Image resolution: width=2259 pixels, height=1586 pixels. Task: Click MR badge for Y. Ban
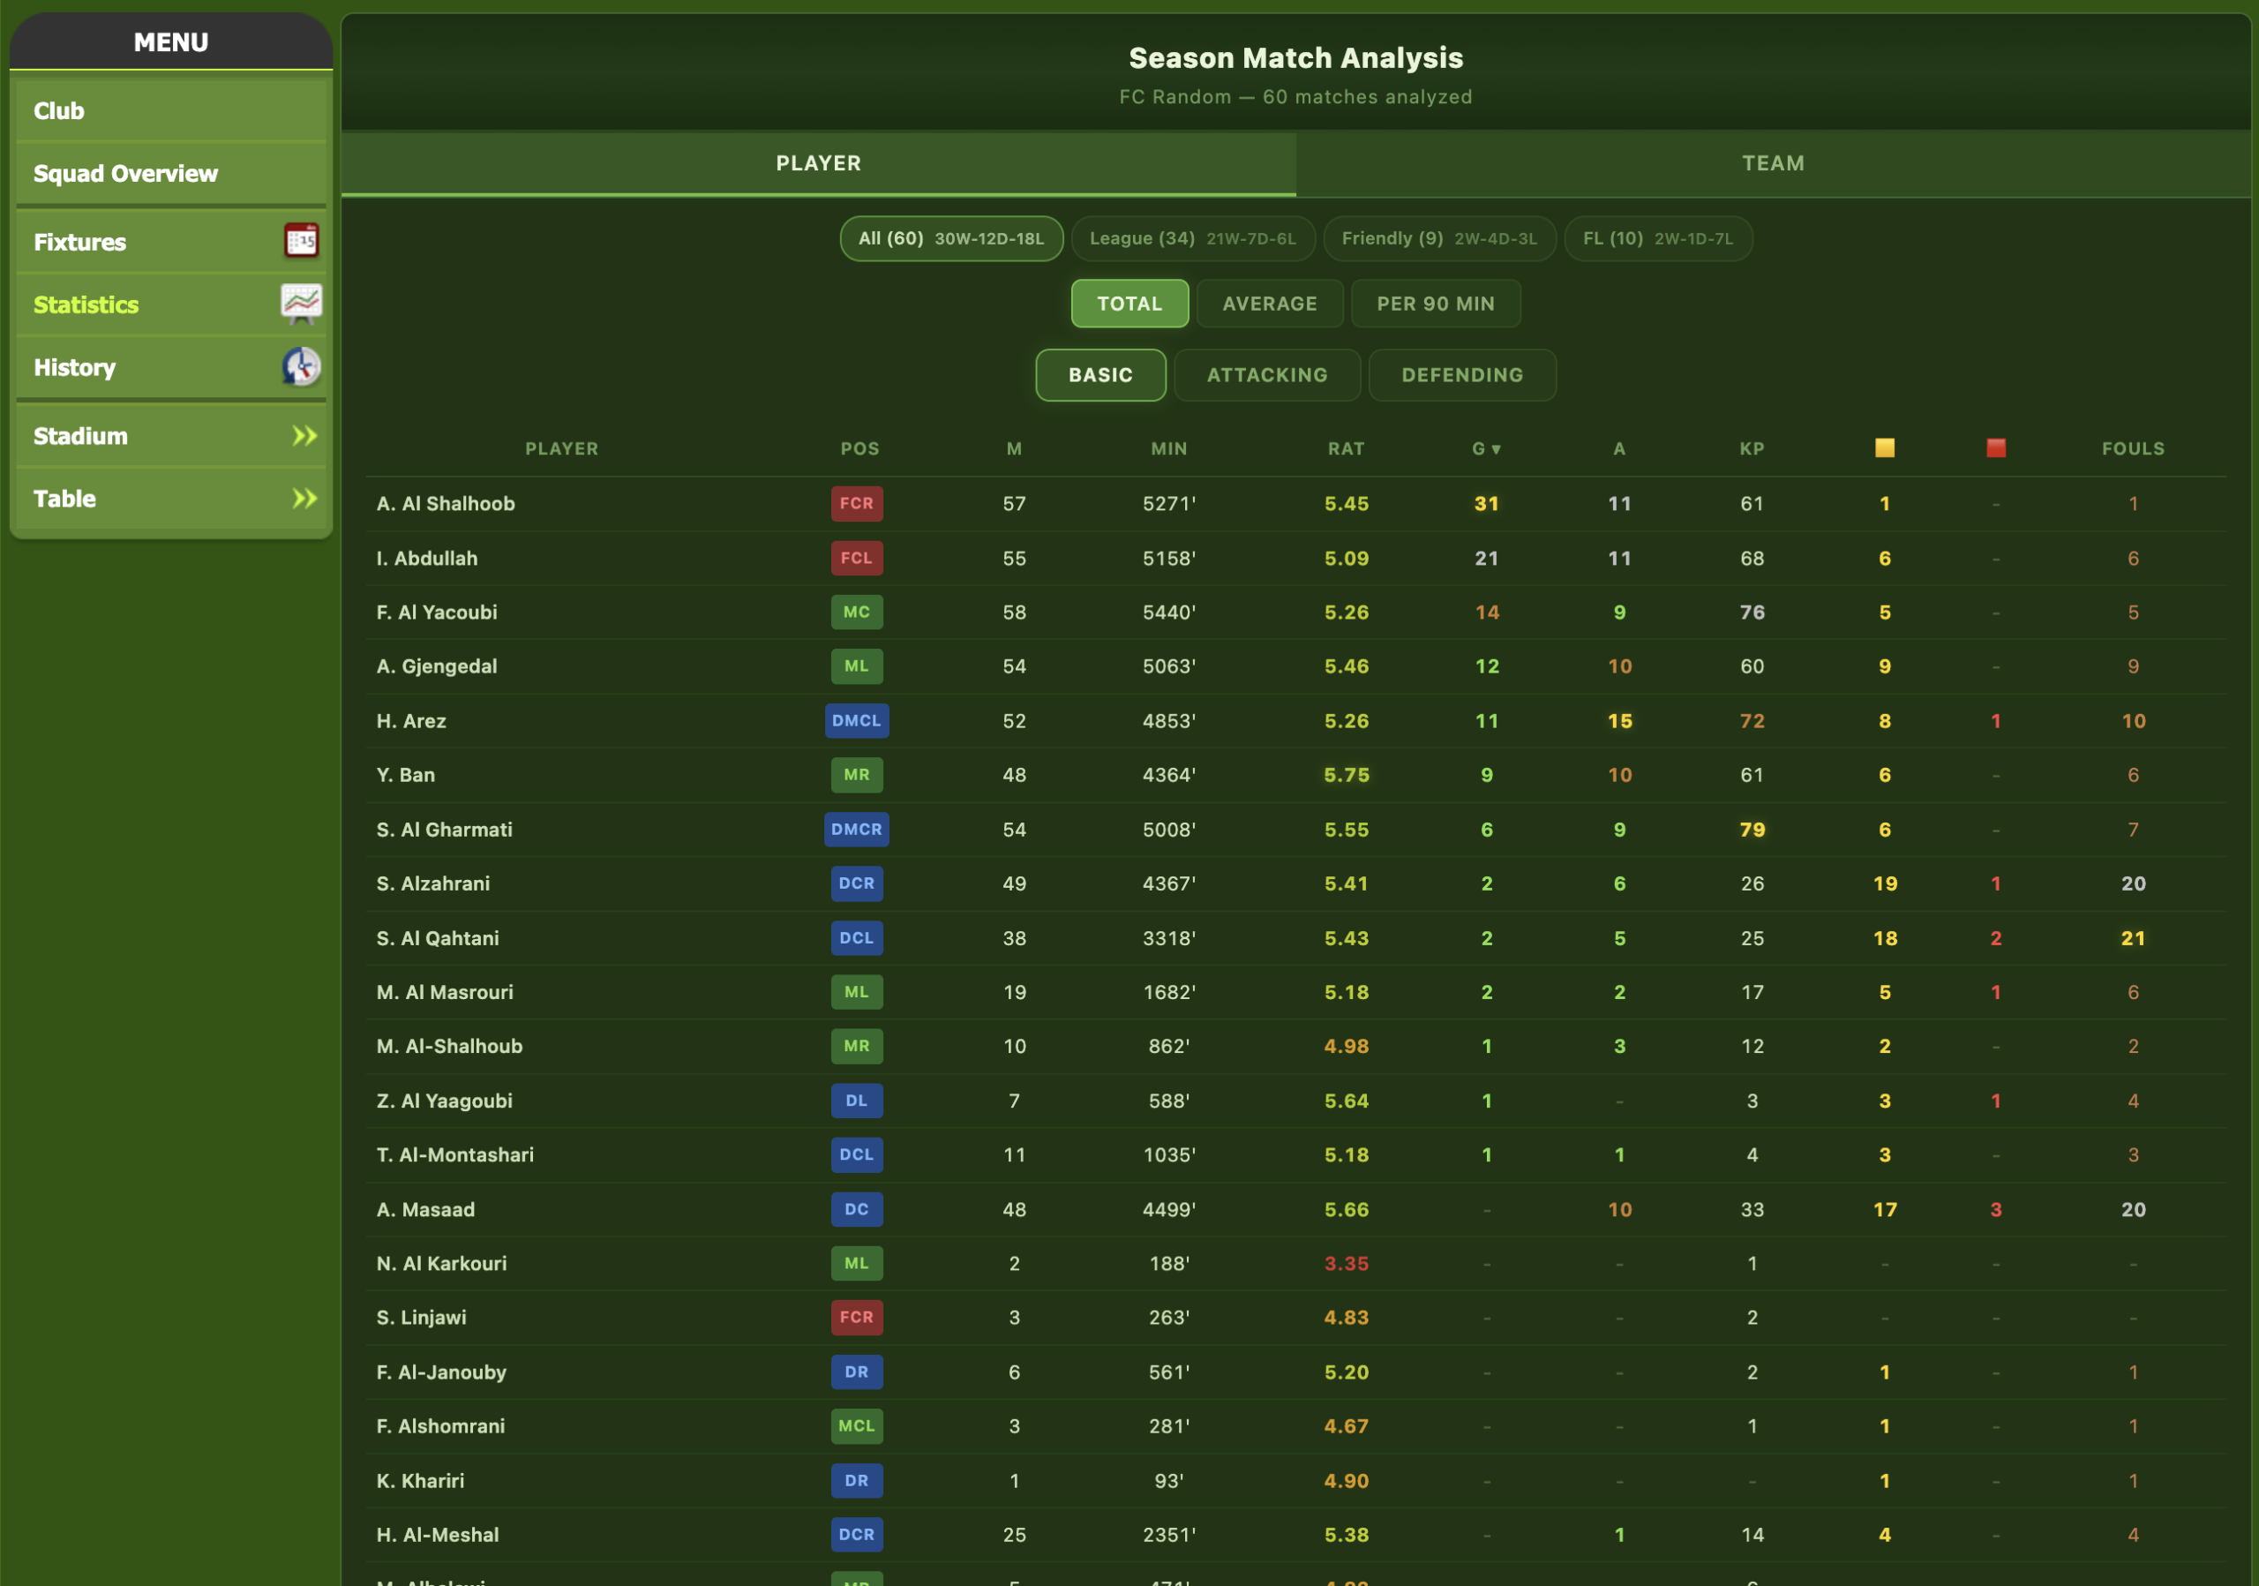tap(856, 775)
